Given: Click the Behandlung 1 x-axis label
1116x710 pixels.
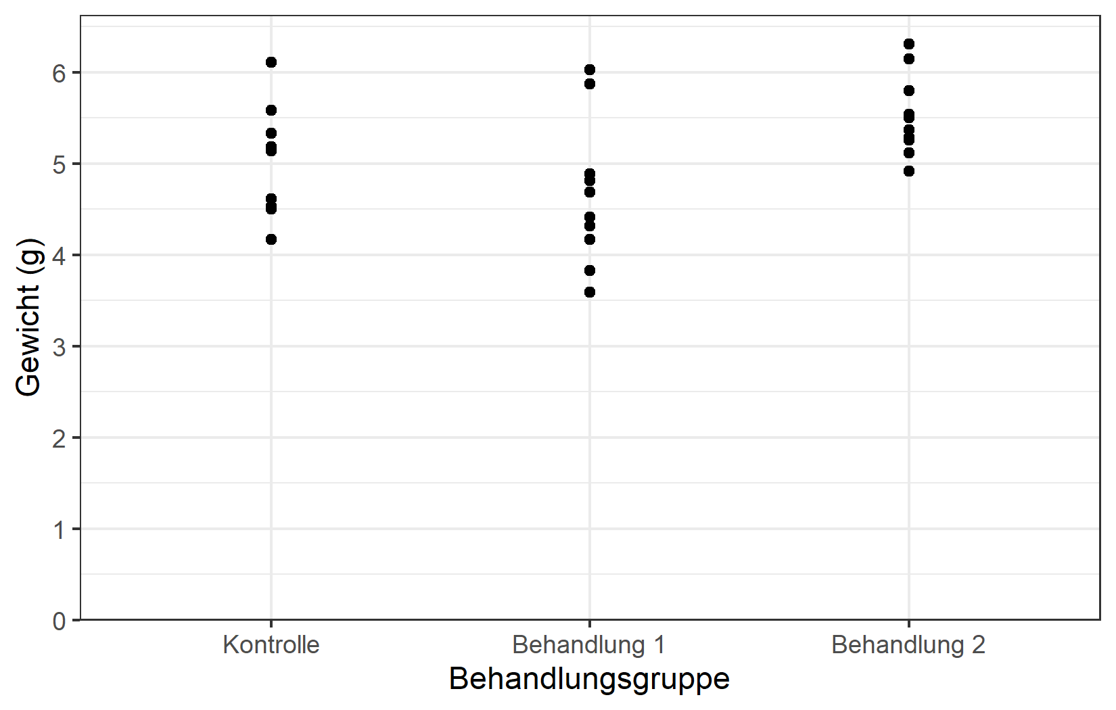Looking at the screenshot, I should [588, 645].
